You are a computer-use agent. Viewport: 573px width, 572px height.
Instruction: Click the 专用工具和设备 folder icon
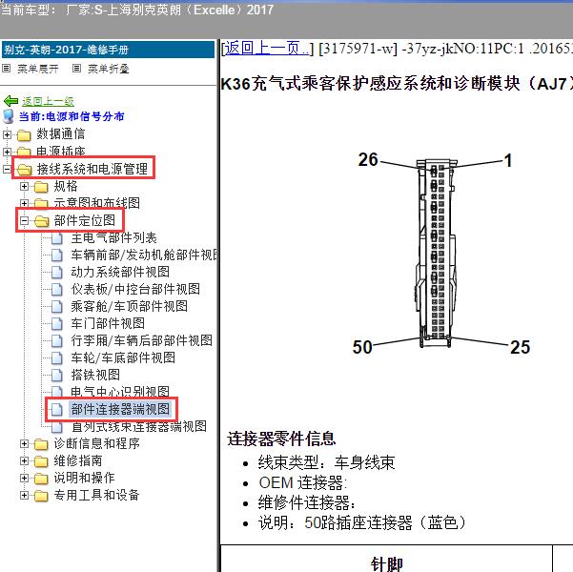click(41, 496)
